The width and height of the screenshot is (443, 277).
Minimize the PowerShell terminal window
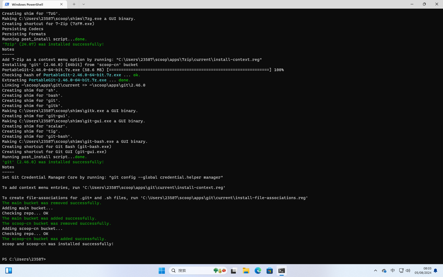click(412, 4)
